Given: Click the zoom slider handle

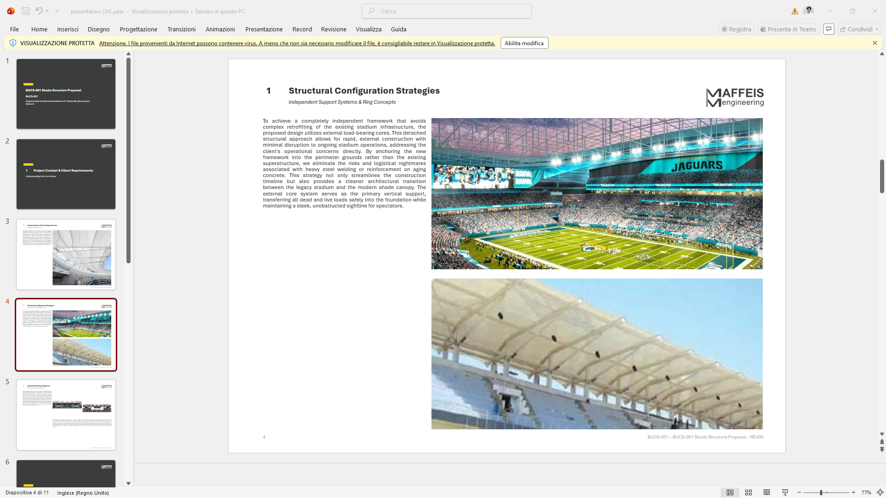Looking at the screenshot, I should pos(821,492).
